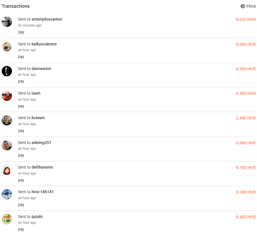The height and width of the screenshot is (232, 257).
Task: Click the dannewton username link
Action: (41, 69)
